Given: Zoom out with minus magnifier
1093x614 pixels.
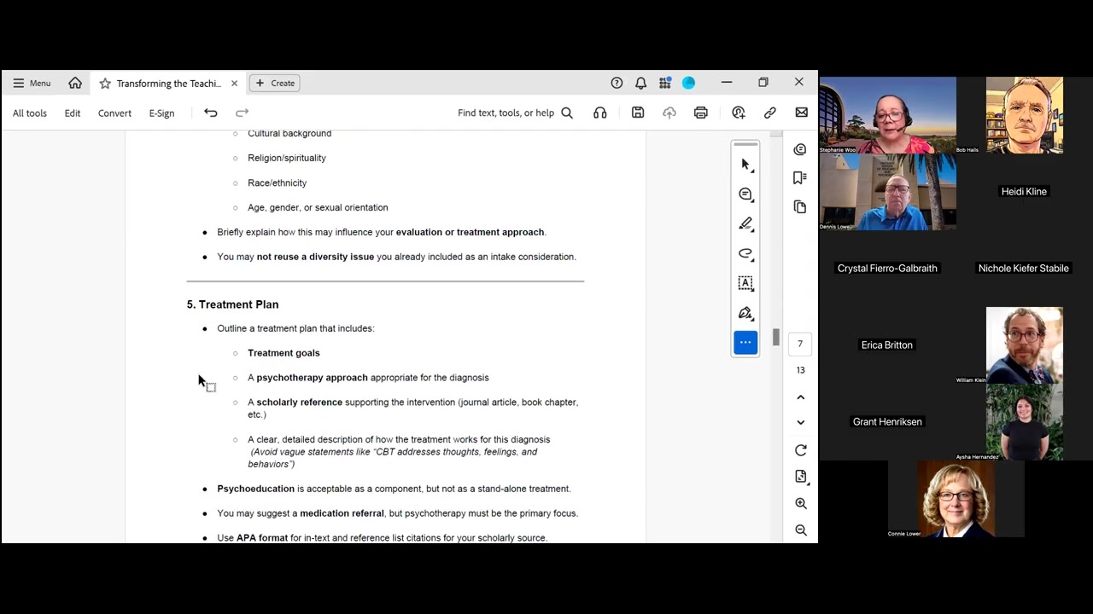Looking at the screenshot, I should (801, 530).
